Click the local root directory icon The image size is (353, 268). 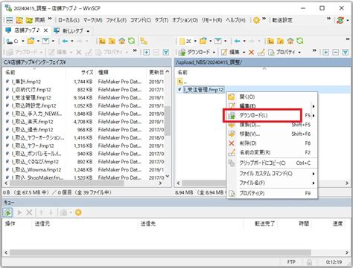pyautogui.click(x=112, y=41)
